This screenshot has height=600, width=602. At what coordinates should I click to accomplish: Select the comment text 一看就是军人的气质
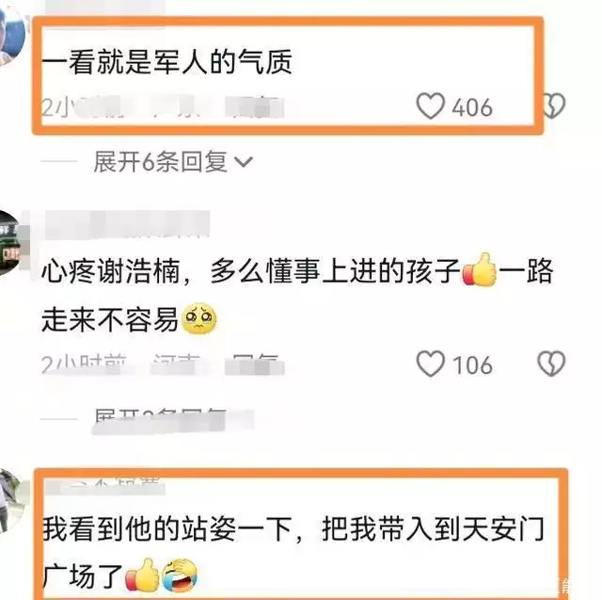166,61
